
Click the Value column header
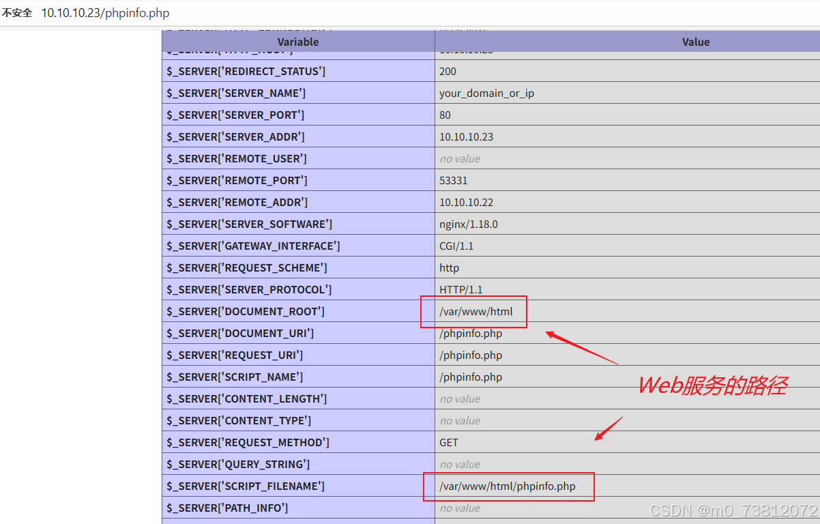696,42
